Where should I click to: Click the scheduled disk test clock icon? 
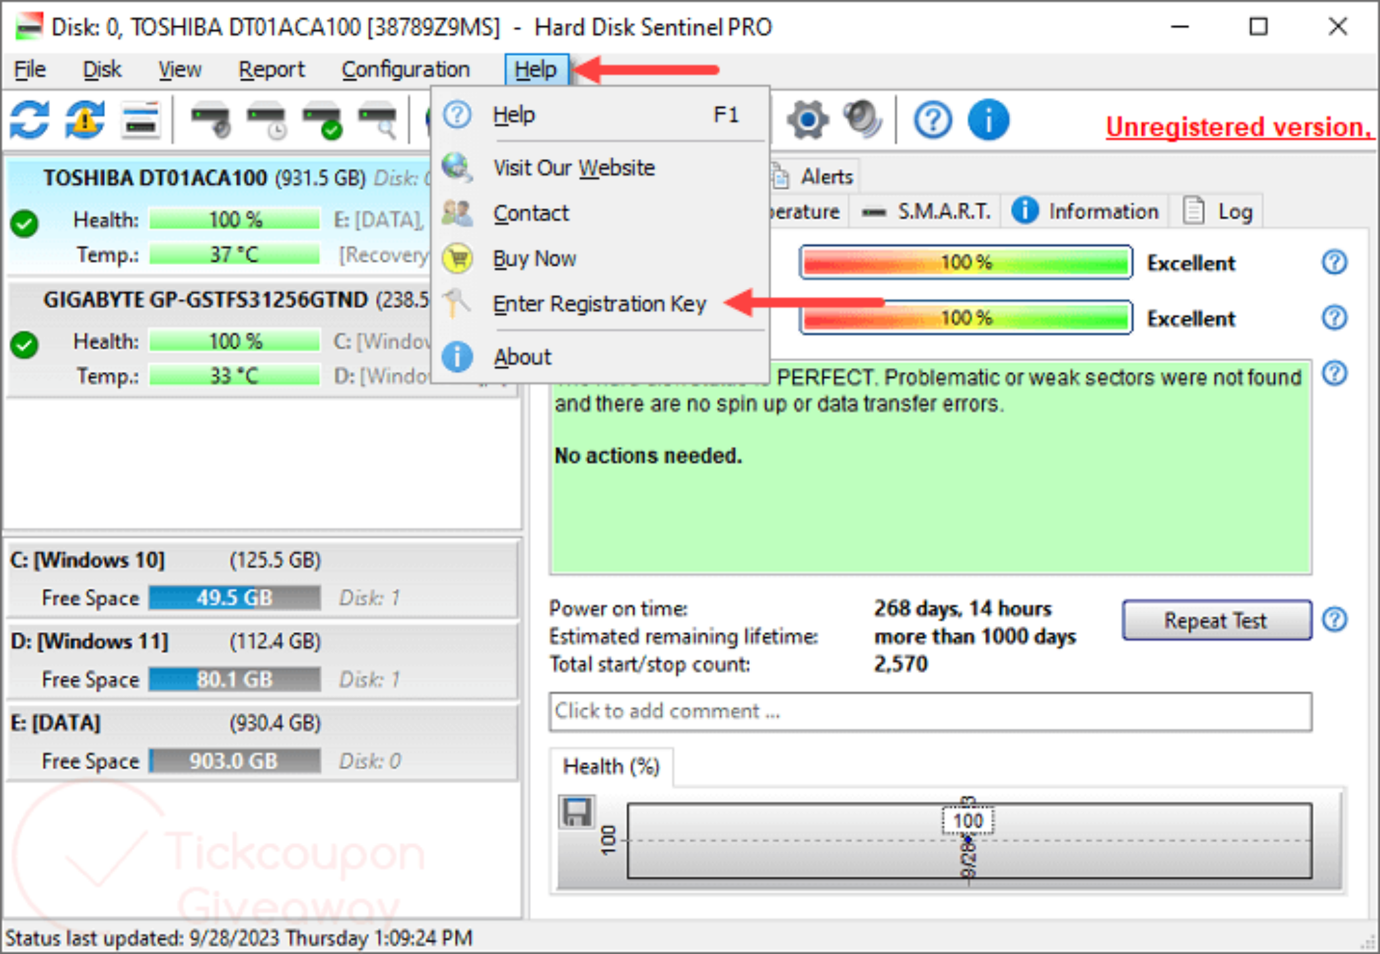[266, 121]
